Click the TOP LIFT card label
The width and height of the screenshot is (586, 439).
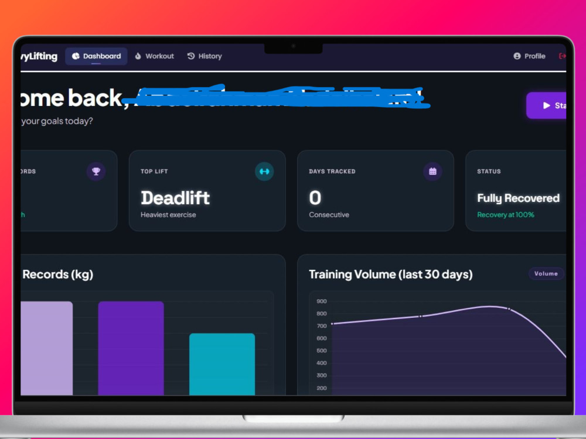point(154,172)
